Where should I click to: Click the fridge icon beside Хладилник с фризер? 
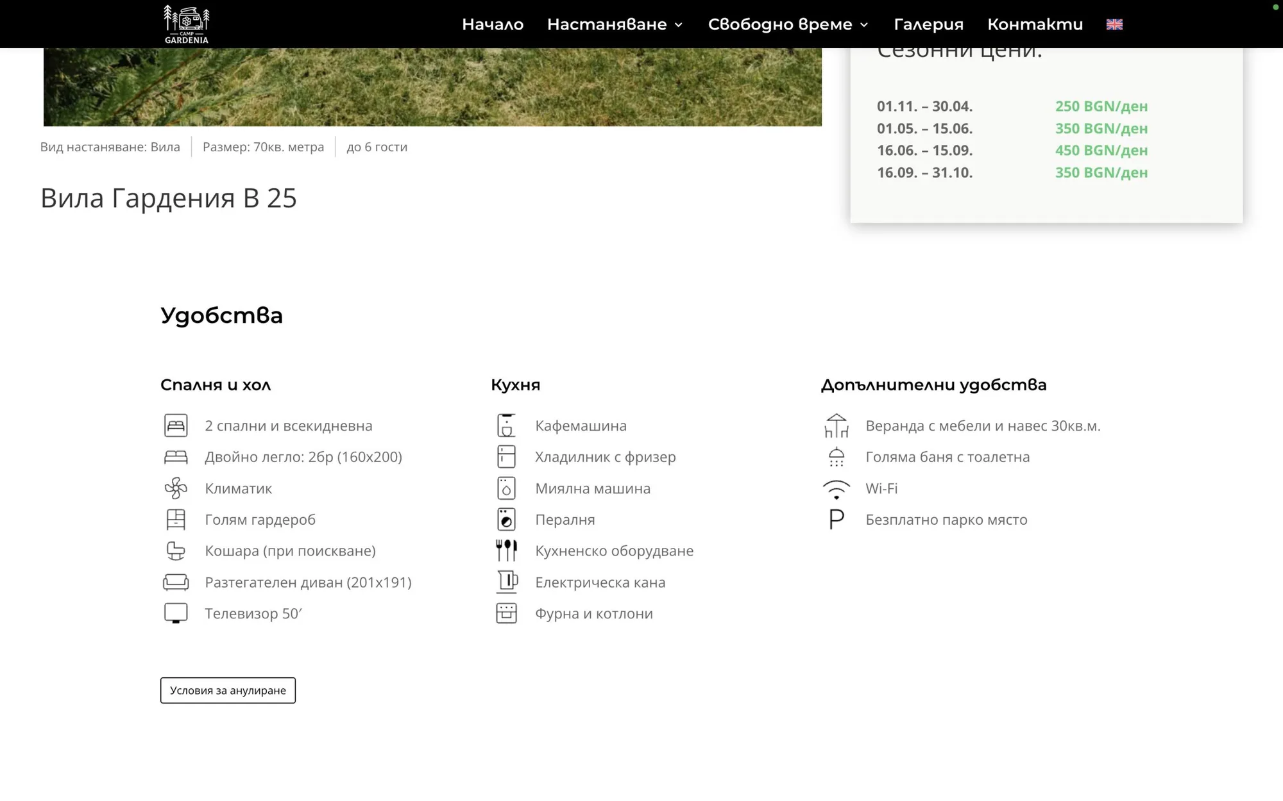click(x=506, y=457)
